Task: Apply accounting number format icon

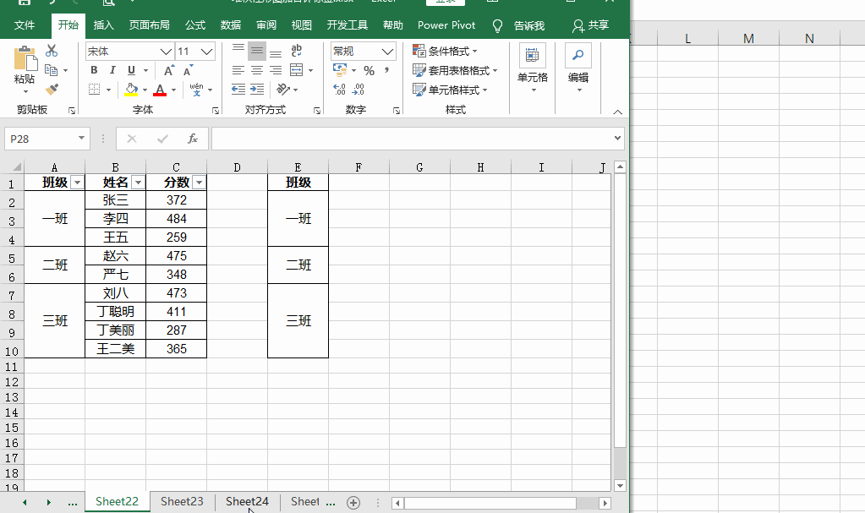Action: point(340,70)
